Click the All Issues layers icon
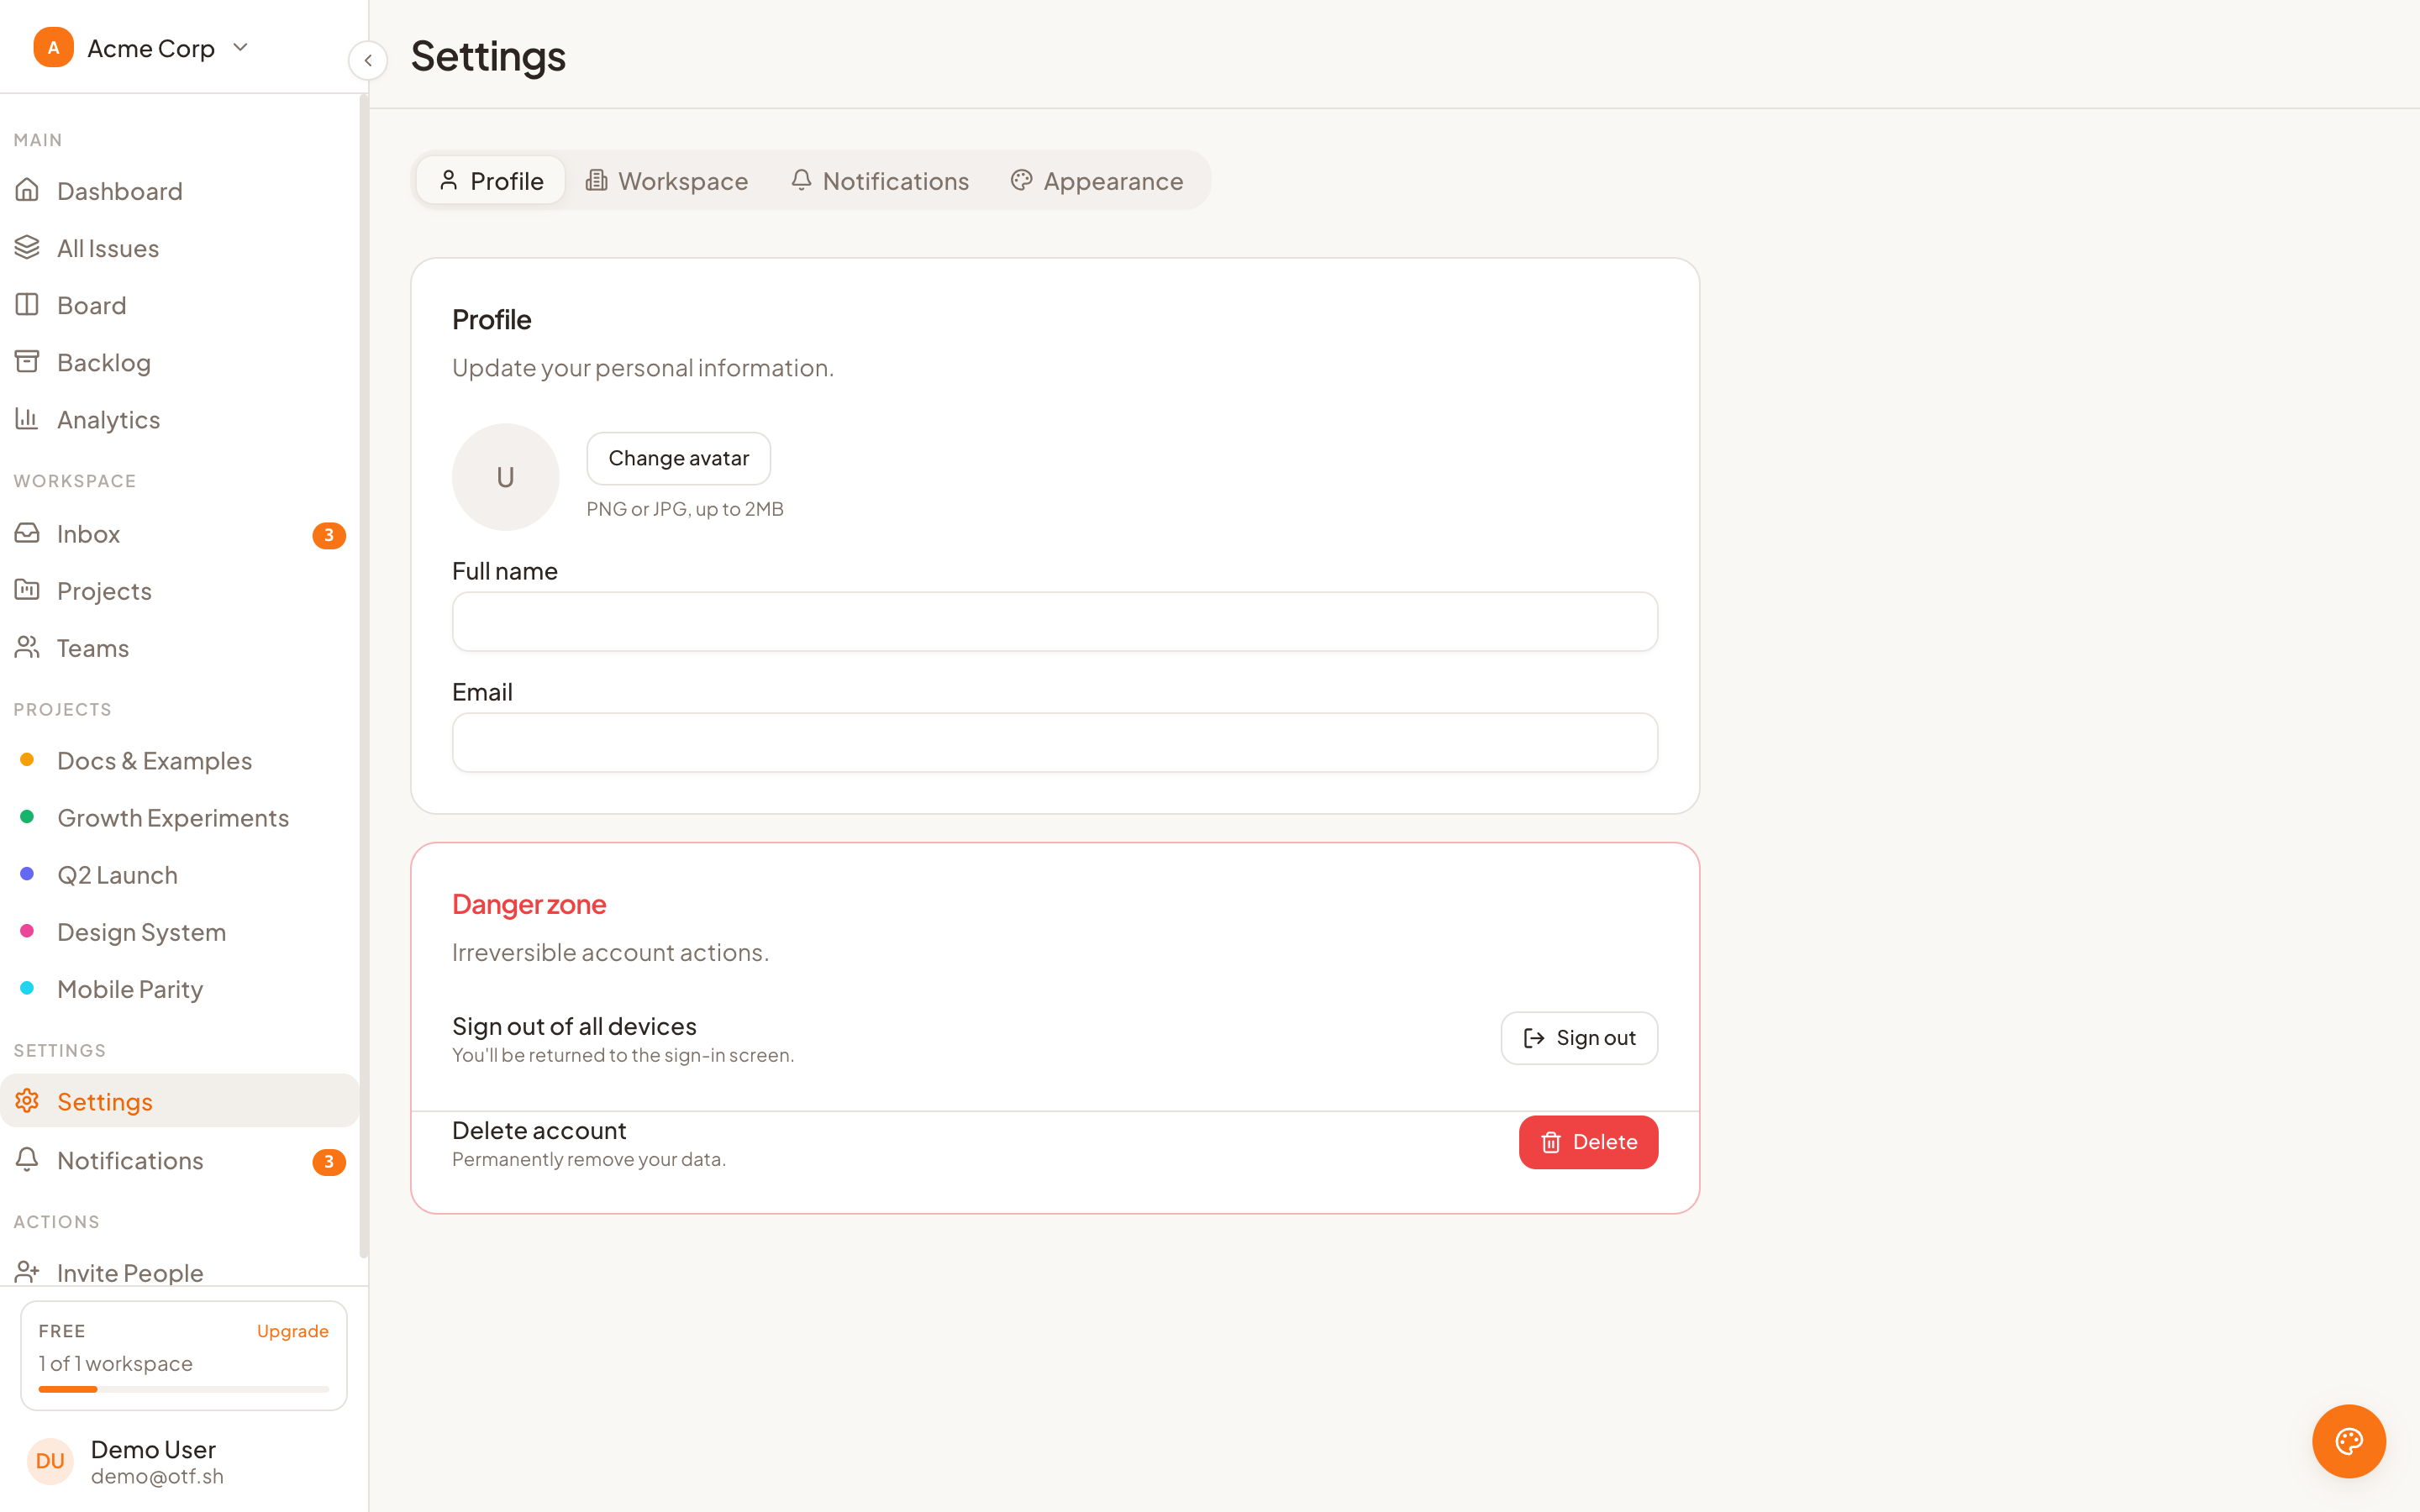This screenshot has height=1512, width=2420. 27,247
